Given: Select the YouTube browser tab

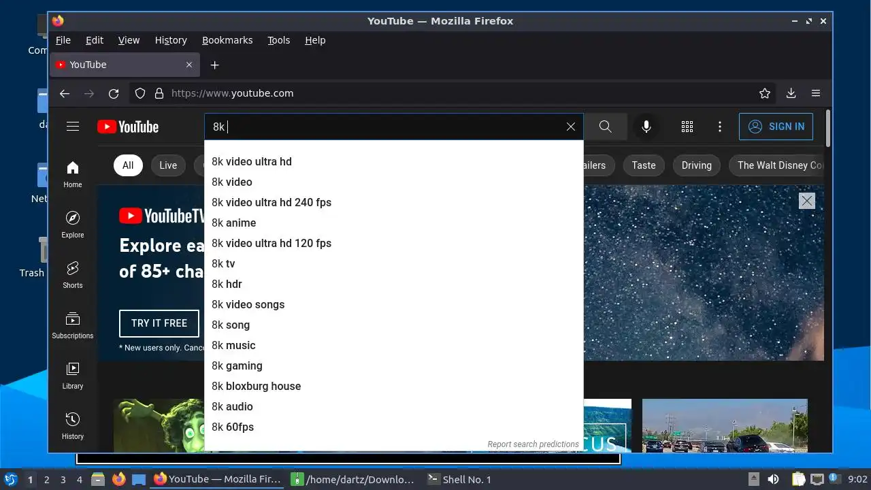Looking at the screenshot, I should pyautogui.click(x=125, y=65).
